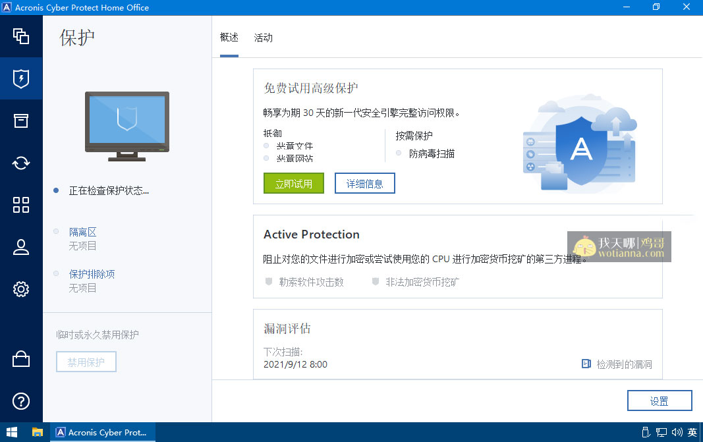Click the 2021/9/12 8:00 scan time

point(295,364)
